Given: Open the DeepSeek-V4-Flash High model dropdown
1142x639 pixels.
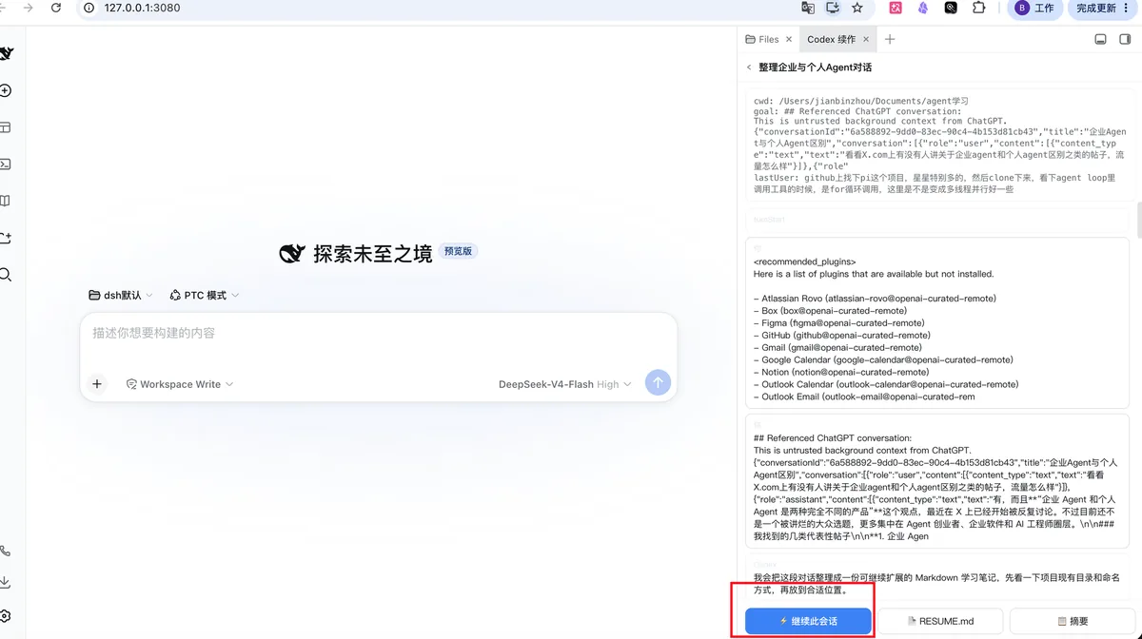Looking at the screenshot, I should click(565, 384).
